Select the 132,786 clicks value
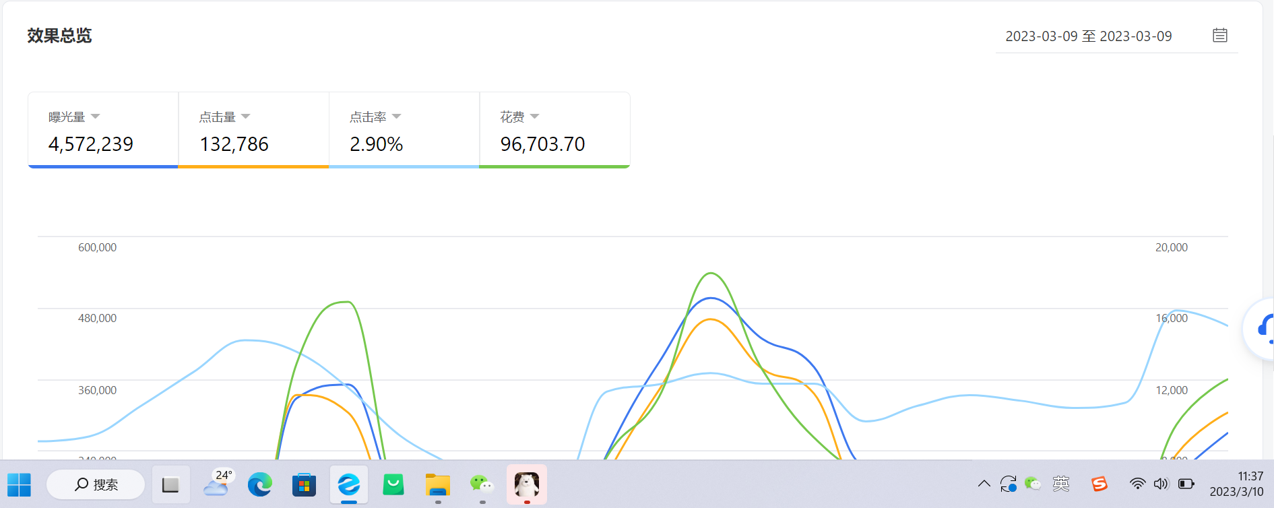Viewport: 1274px width, 508px height. 234,144
